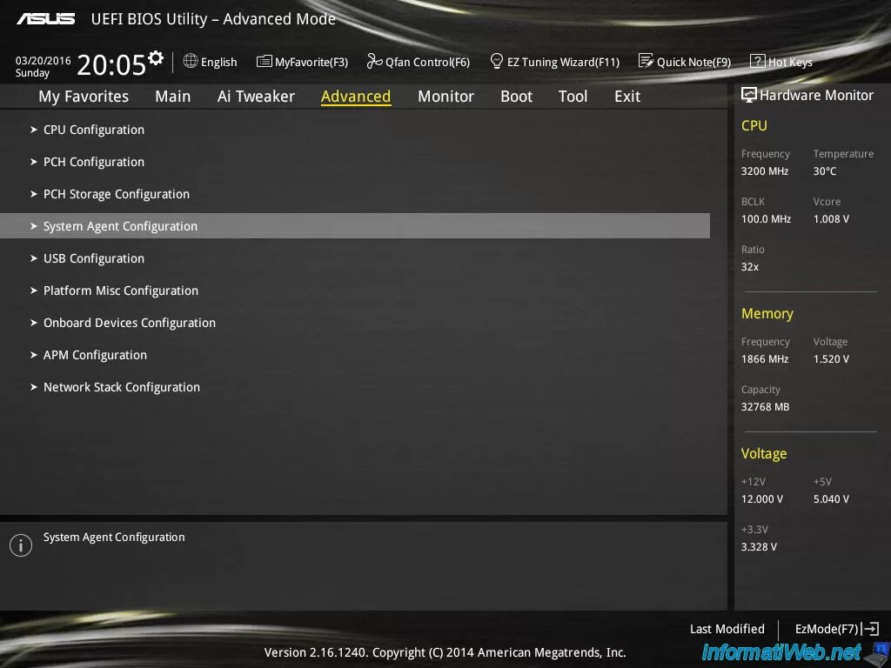Click the MyFavorite list icon
891x668 pixels.
pyautogui.click(x=264, y=62)
